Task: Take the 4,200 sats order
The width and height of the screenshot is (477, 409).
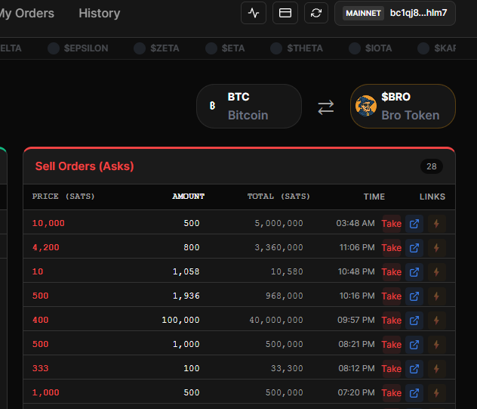Action: pos(392,248)
